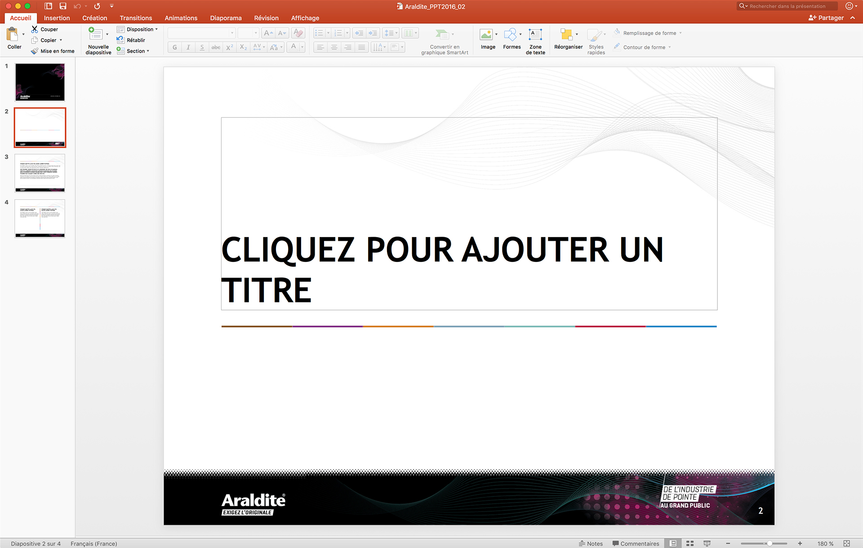
Task: Click the feedback smiley icon
Action: click(x=849, y=6)
